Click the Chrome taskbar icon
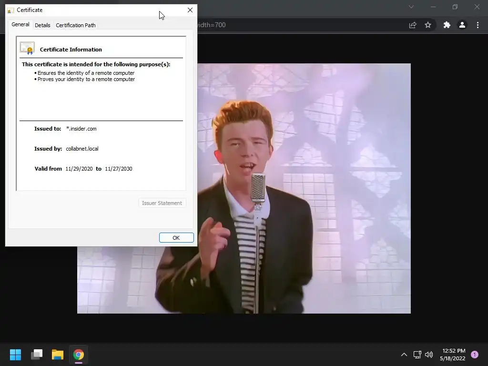 coord(79,355)
